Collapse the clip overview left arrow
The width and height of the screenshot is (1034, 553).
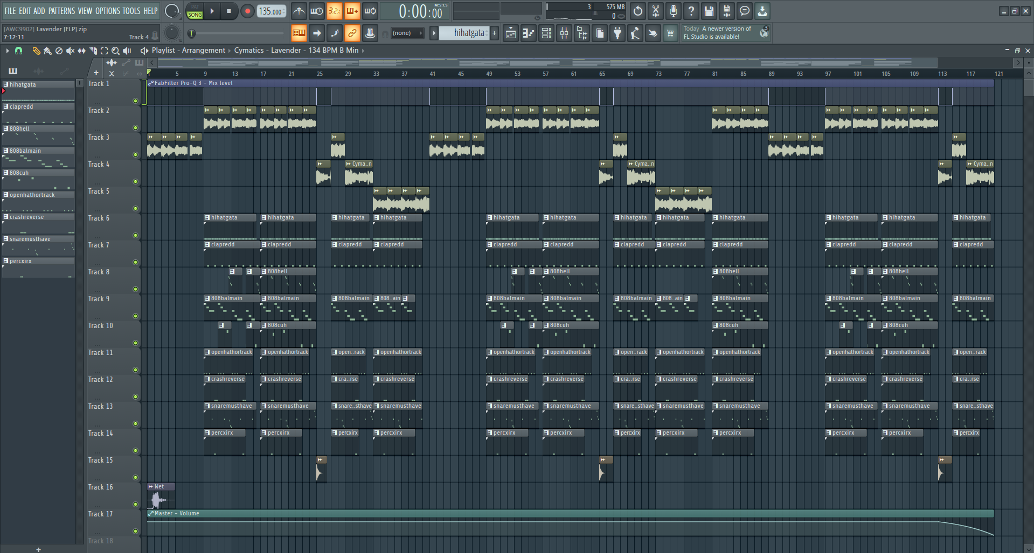click(x=152, y=63)
